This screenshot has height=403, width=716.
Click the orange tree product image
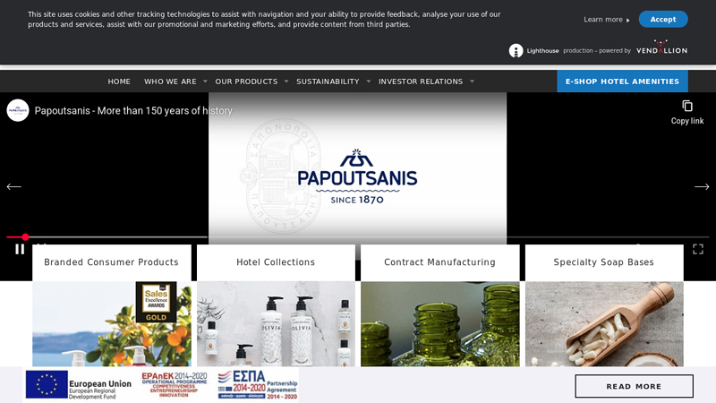click(x=111, y=324)
